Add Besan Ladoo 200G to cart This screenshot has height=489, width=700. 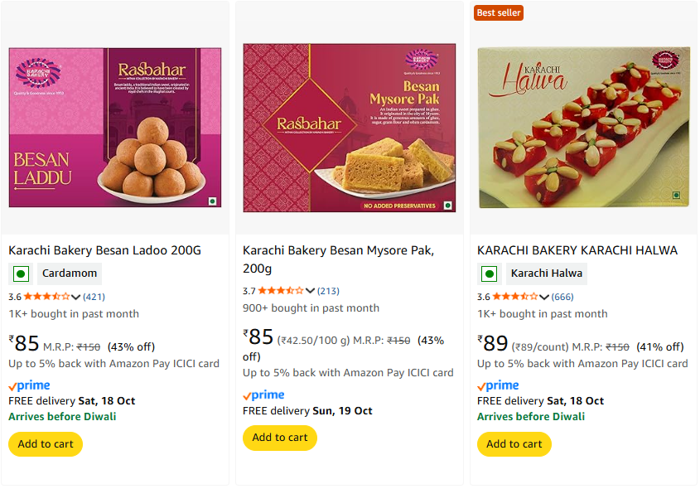tap(46, 444)
